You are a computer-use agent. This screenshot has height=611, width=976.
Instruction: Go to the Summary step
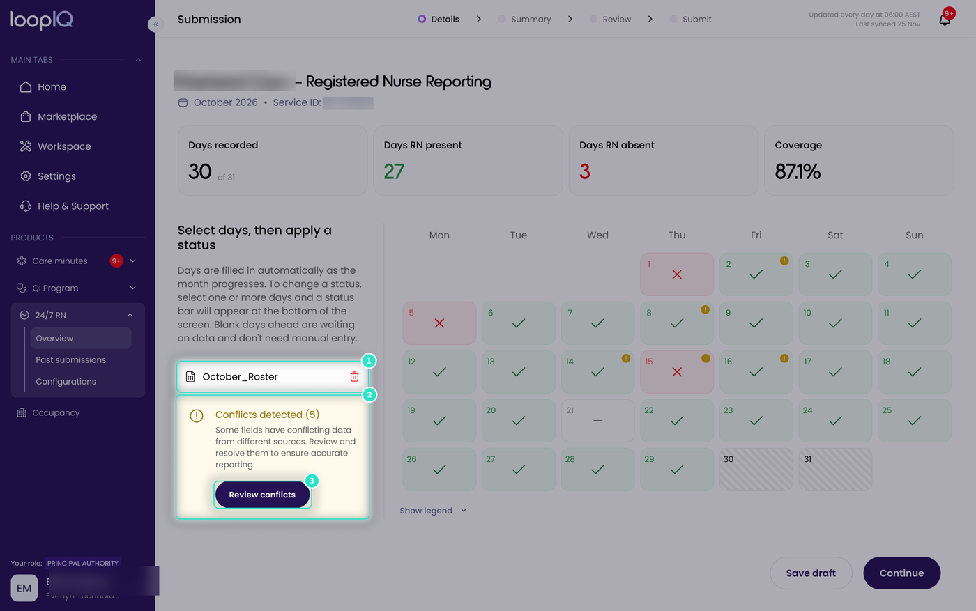coord(524,20)
